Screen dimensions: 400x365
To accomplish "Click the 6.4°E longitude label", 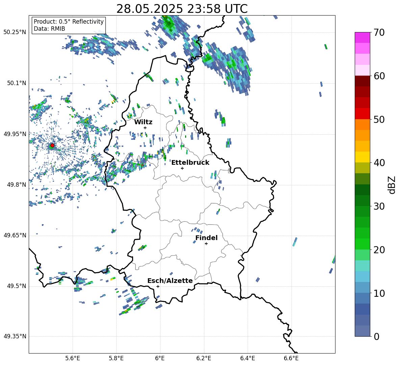I will pyautogui.click(x=247, y=358).
